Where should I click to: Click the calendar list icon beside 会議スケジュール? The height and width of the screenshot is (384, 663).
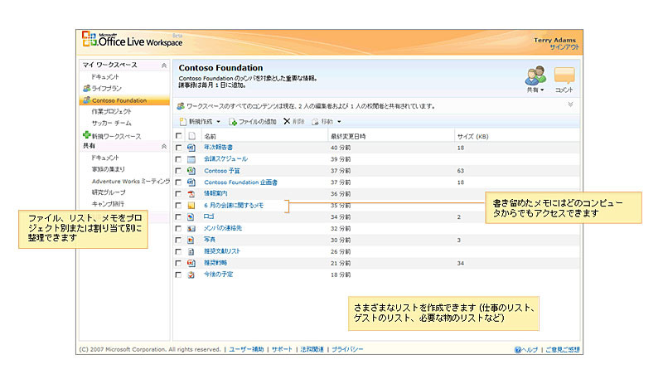click(x=191, y=159)
